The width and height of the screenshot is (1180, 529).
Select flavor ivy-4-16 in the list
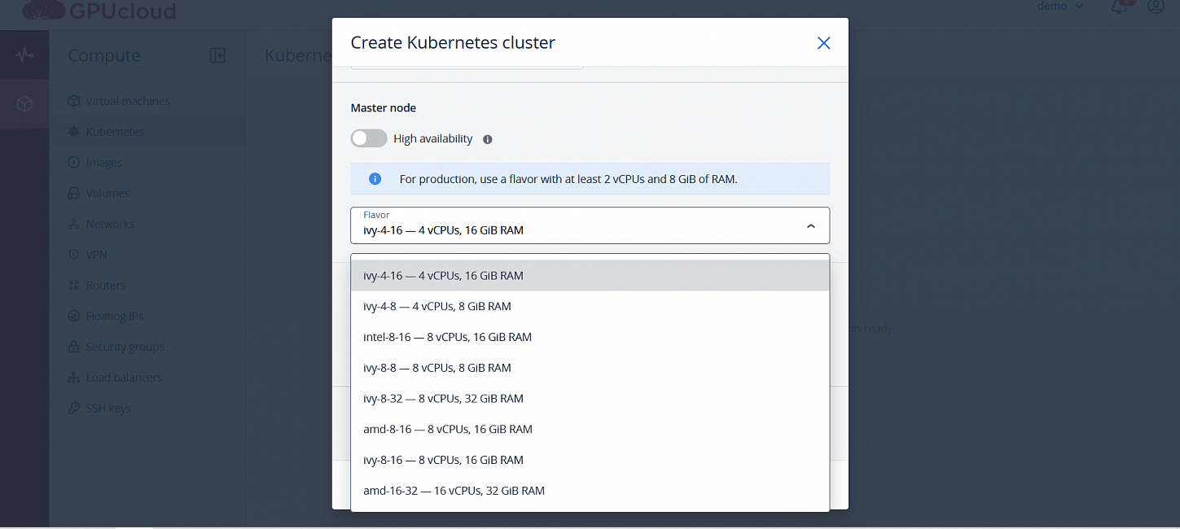coord(590,275)
